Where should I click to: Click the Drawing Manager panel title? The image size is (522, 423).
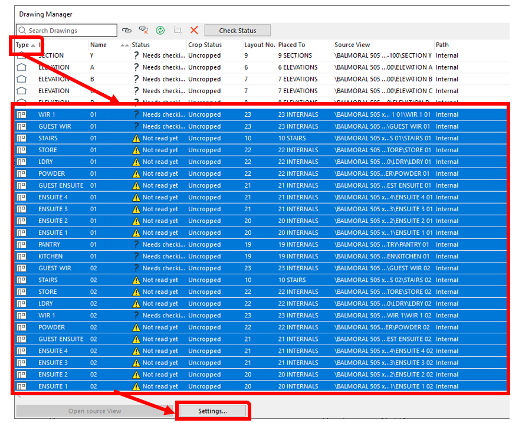pyautogui.click(x=45, y=14)
